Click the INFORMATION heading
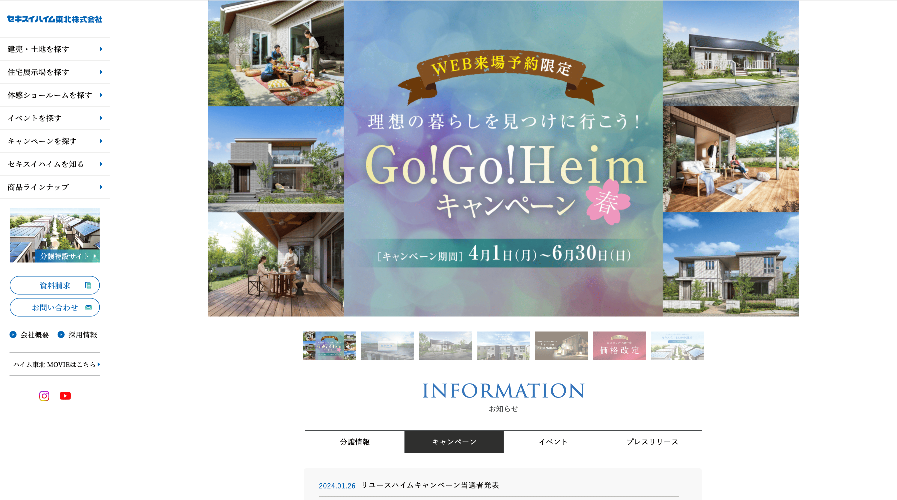 (x=504, y=390)
